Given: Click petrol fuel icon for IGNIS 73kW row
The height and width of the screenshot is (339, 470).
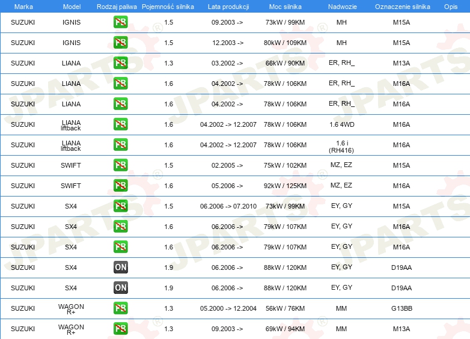Looking at the screenshot, I should tap(120, 22).
